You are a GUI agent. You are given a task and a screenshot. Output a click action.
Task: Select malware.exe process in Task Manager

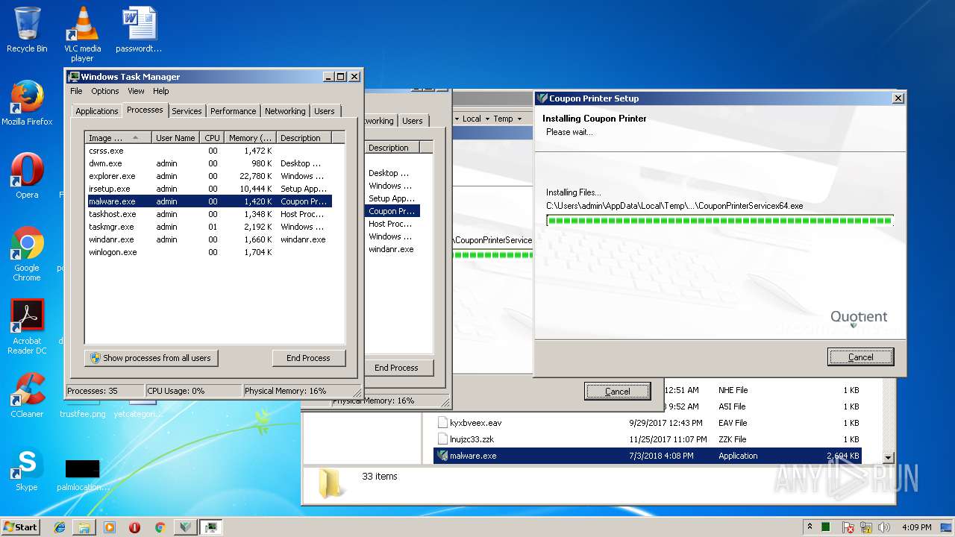[x=209, y=201]
